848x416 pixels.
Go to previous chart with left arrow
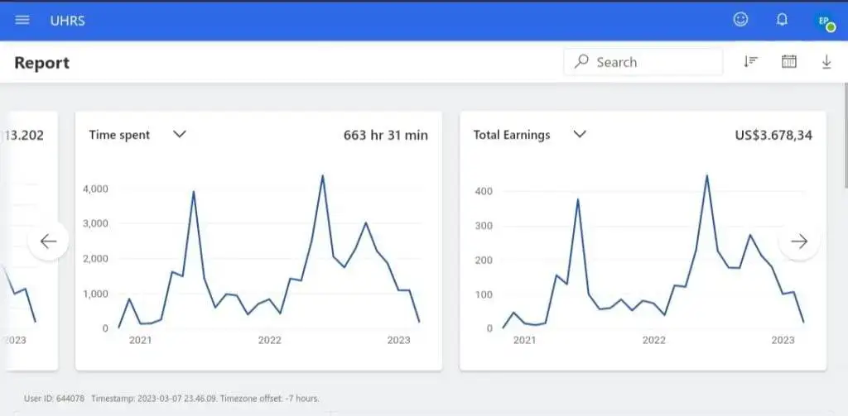(x=48, y=241)
